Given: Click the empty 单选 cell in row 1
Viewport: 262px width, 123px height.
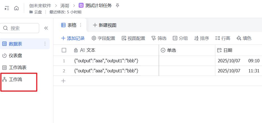Looking at the screenshot, I should [187, 61].
